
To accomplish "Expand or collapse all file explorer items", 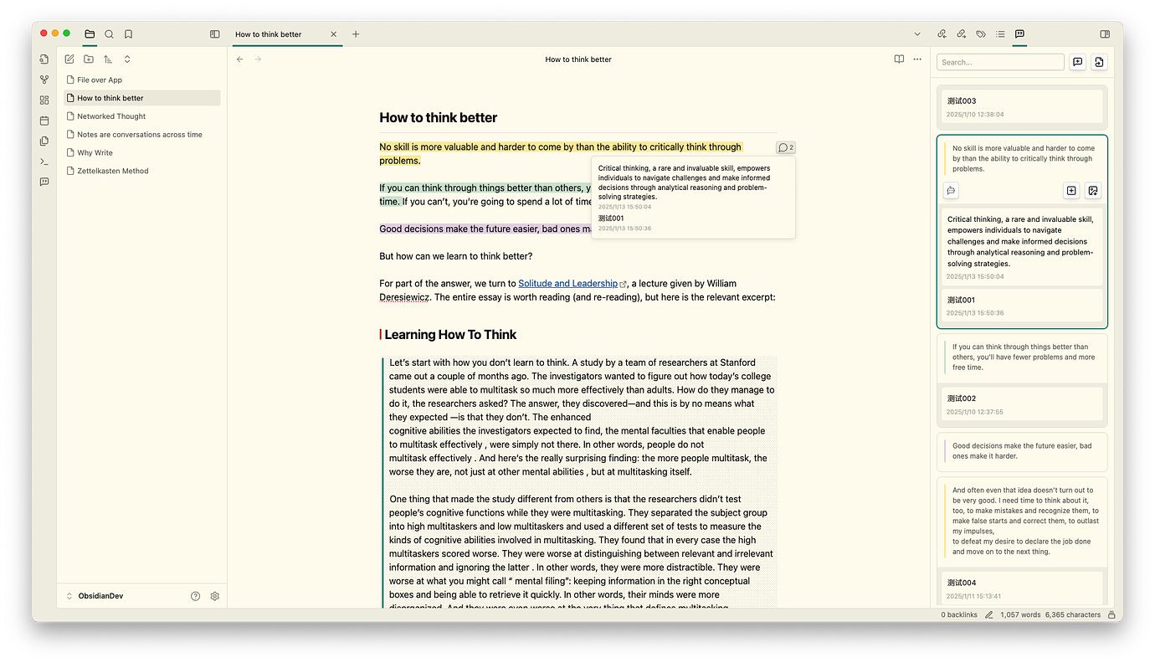I will point(127,59).
